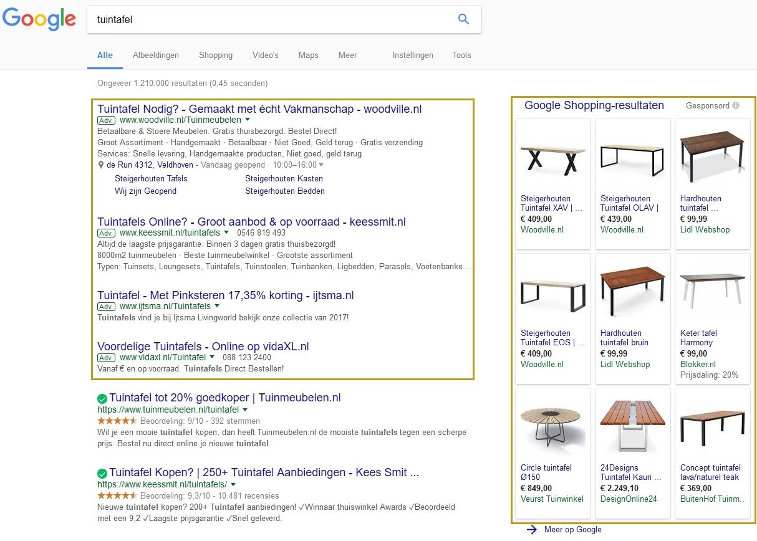This screenshot has width=757, height=541.
Task: Click the blue search magnifier icon
Action: pos(464,19)
